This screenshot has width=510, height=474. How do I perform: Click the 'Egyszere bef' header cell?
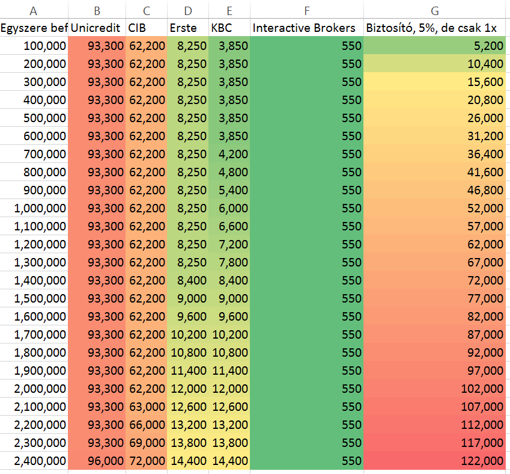34,28
